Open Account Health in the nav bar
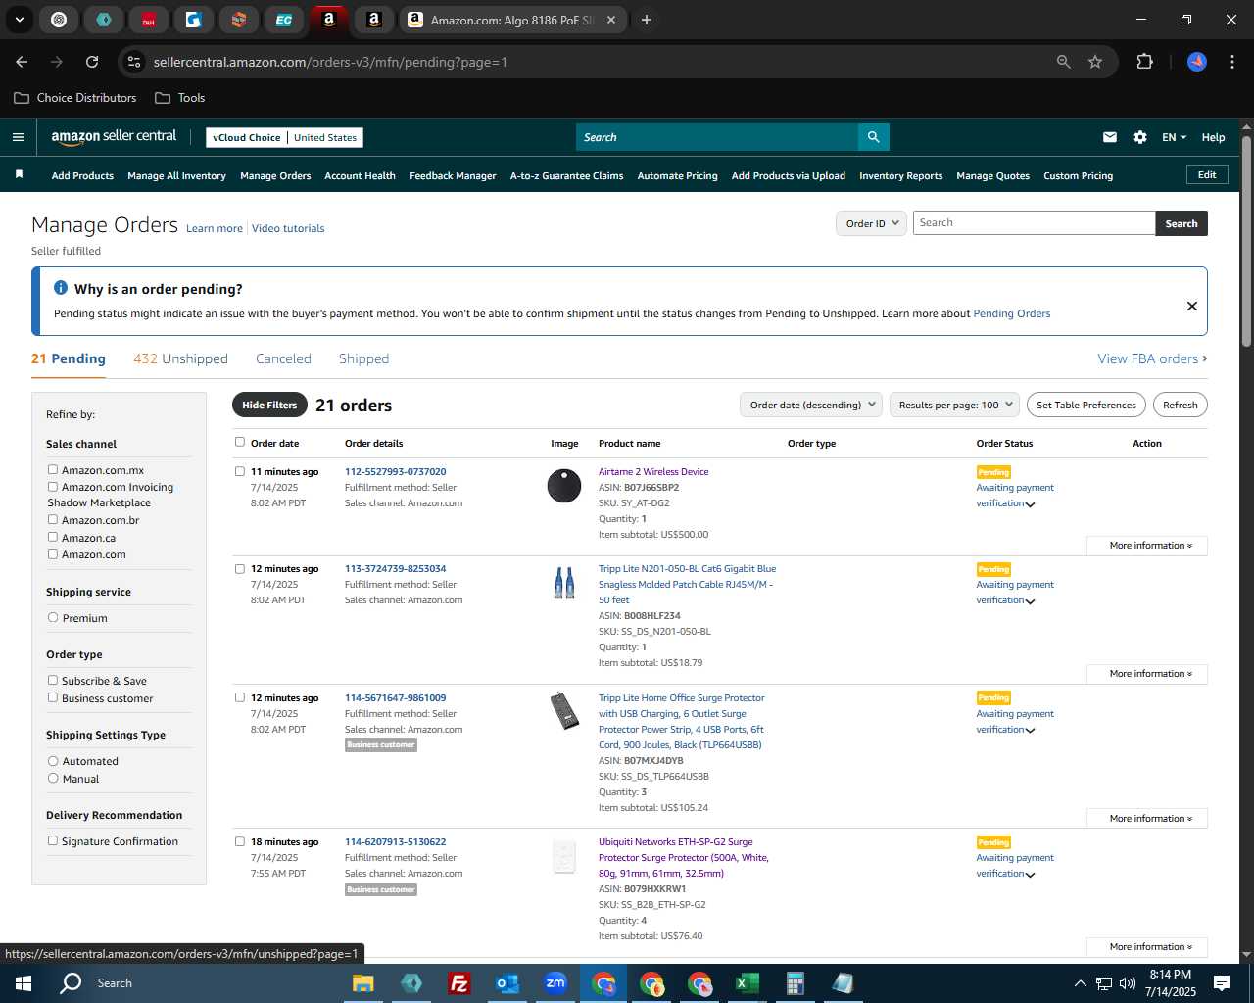This screenshot has height=1003, width=1254. coord(360,176)
